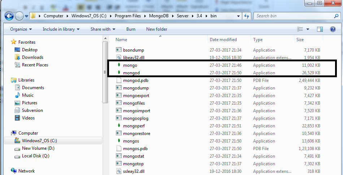343x175 pixels.
Task: Click the mongooplog application icon
Action: coord(118,118)
